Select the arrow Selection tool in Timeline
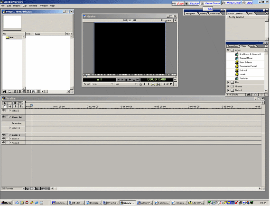This screenshot has height=206, width=270. tap(5, 103)
